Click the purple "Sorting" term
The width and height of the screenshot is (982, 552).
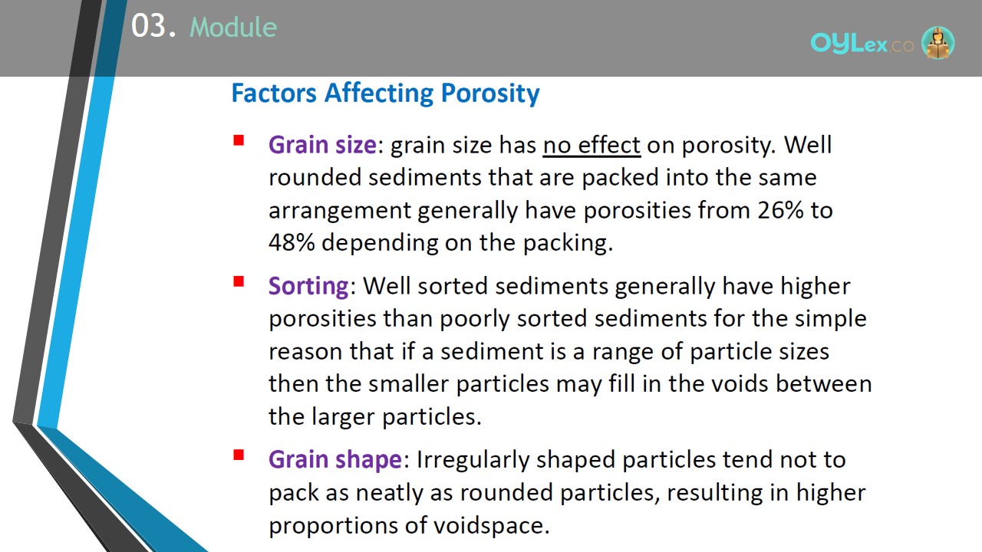(308, 286)
